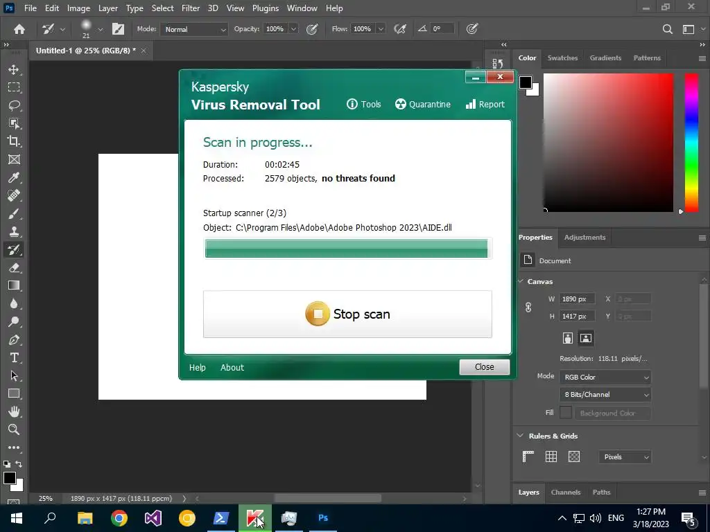Open the brush preset picker arrow
Screen dimensions: 710x532
click(100, 30)
